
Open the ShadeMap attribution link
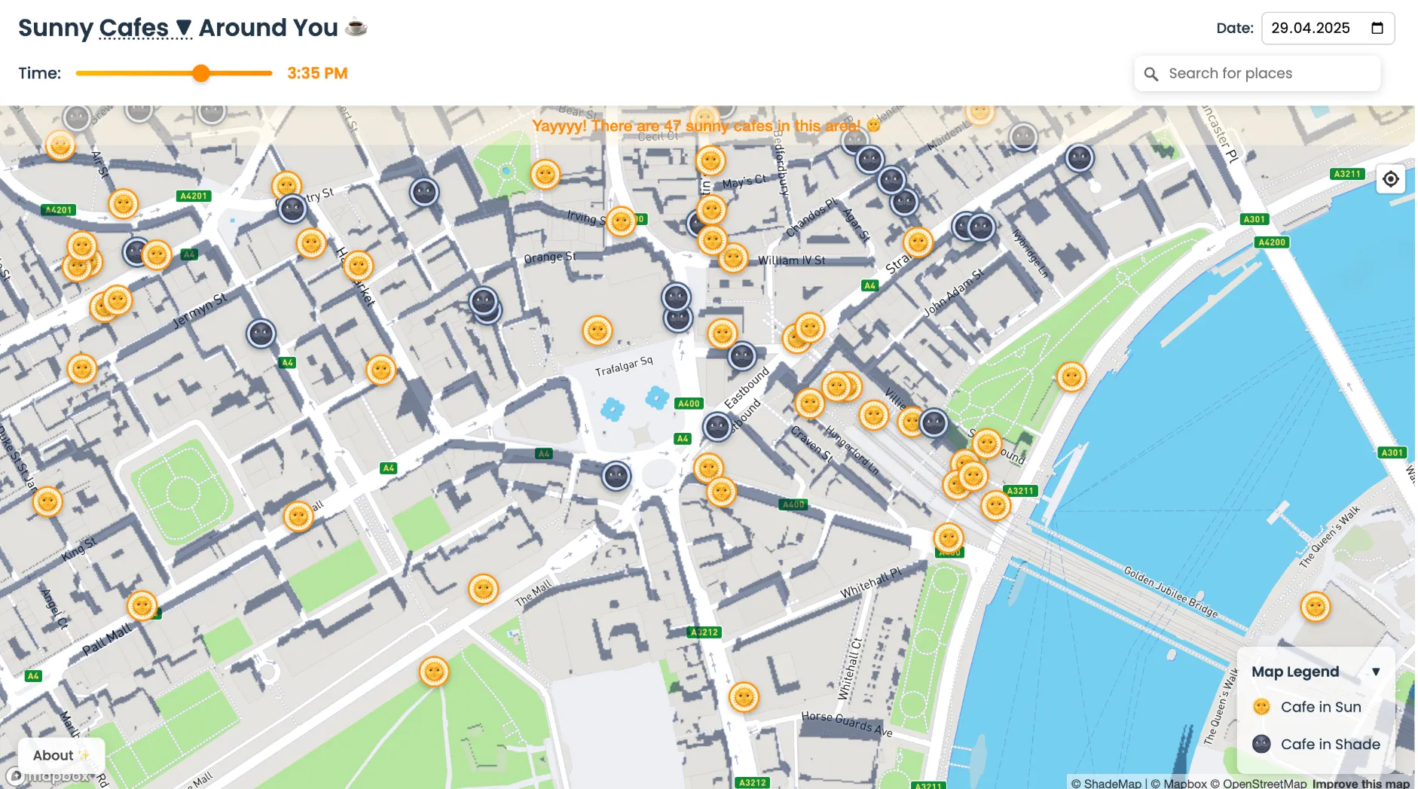pos(1112,783)
